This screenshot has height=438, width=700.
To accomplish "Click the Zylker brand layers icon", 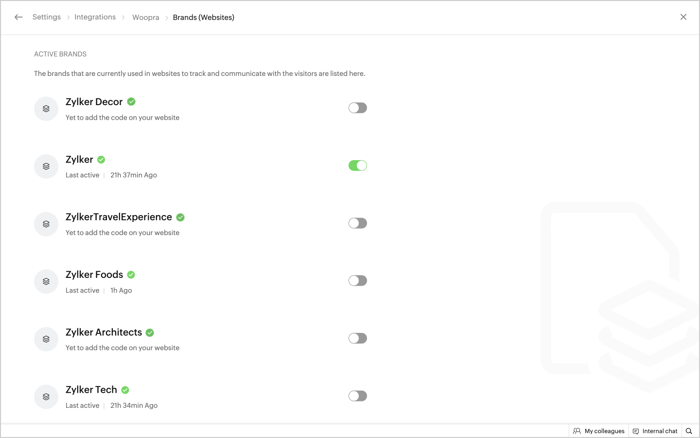I will tap(46, 166).
